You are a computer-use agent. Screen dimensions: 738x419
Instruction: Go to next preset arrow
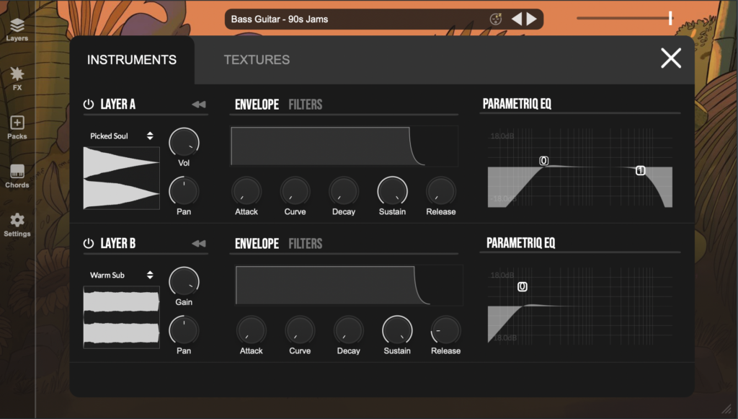pyautogui.click(x=532, y=19)
